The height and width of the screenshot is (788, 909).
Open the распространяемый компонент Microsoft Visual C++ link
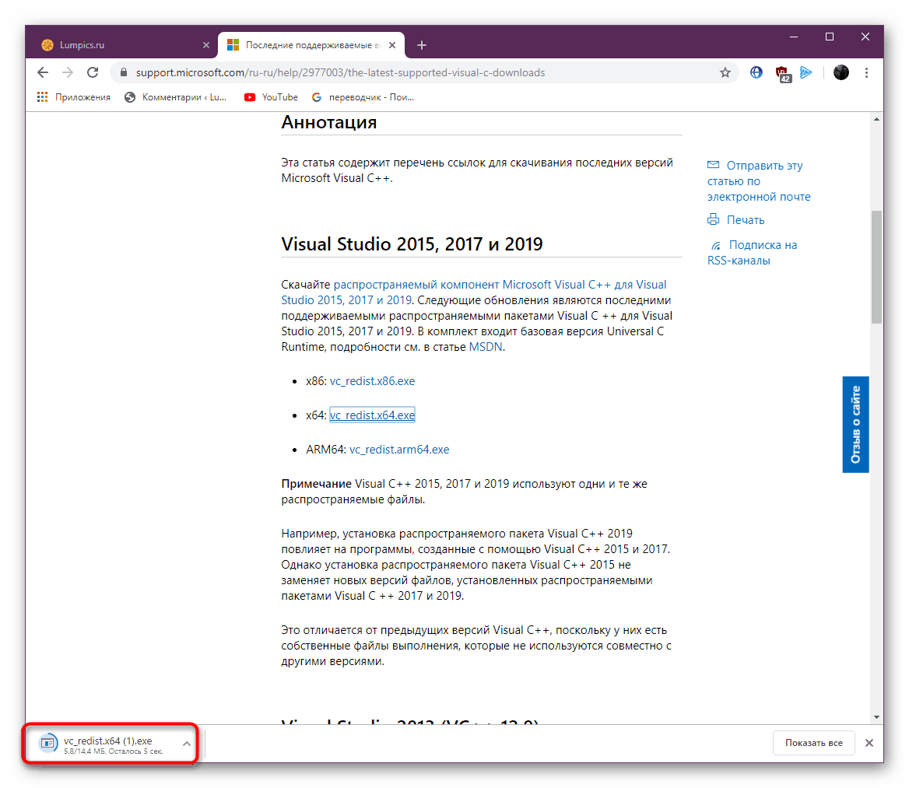point(474,292)
